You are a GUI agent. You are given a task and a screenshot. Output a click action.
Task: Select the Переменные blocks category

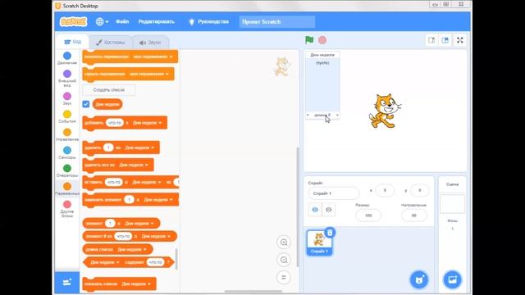coord(67,188)
